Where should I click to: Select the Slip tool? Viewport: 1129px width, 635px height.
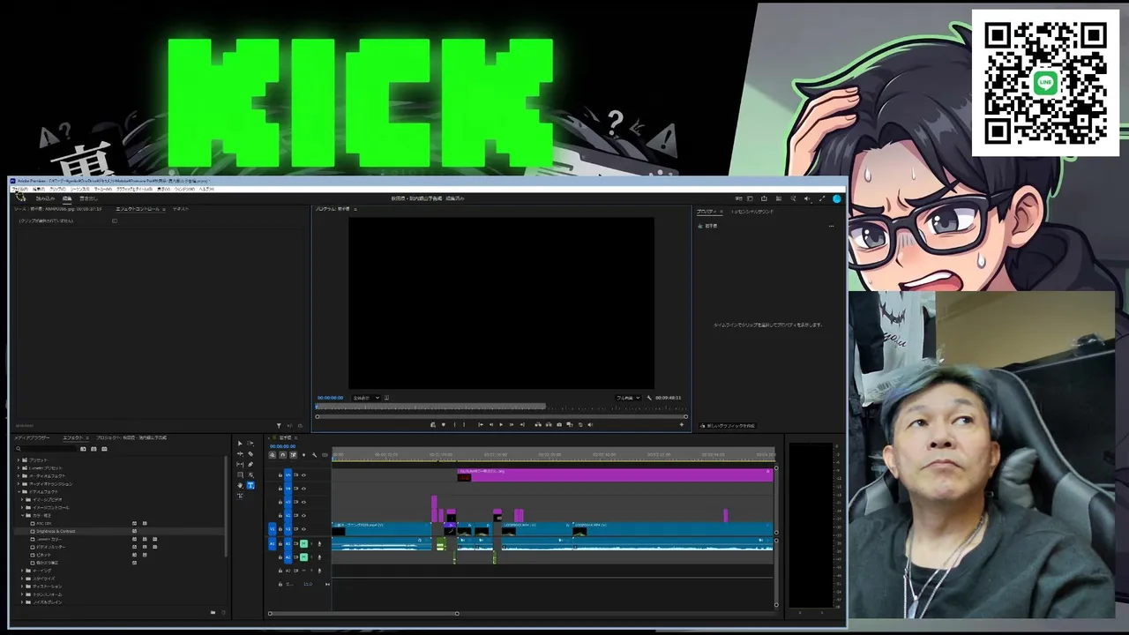coord(240,465)
